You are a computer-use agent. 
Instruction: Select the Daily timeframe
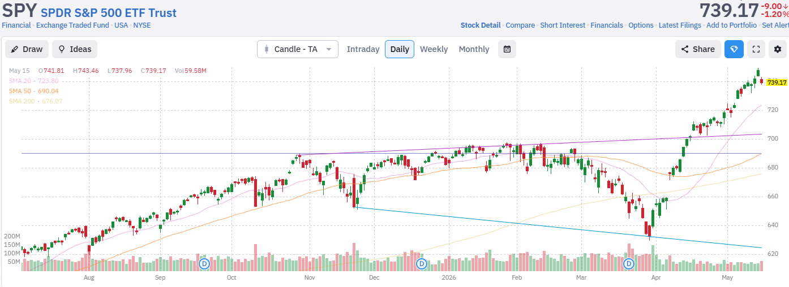[x=400, y=49]
